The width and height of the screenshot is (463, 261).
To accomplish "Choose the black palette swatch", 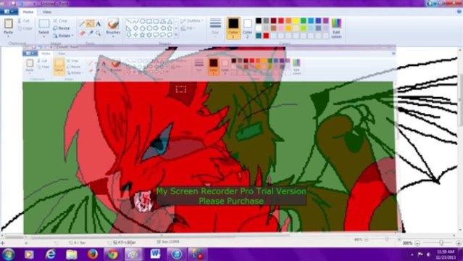I will pos(259,20).
